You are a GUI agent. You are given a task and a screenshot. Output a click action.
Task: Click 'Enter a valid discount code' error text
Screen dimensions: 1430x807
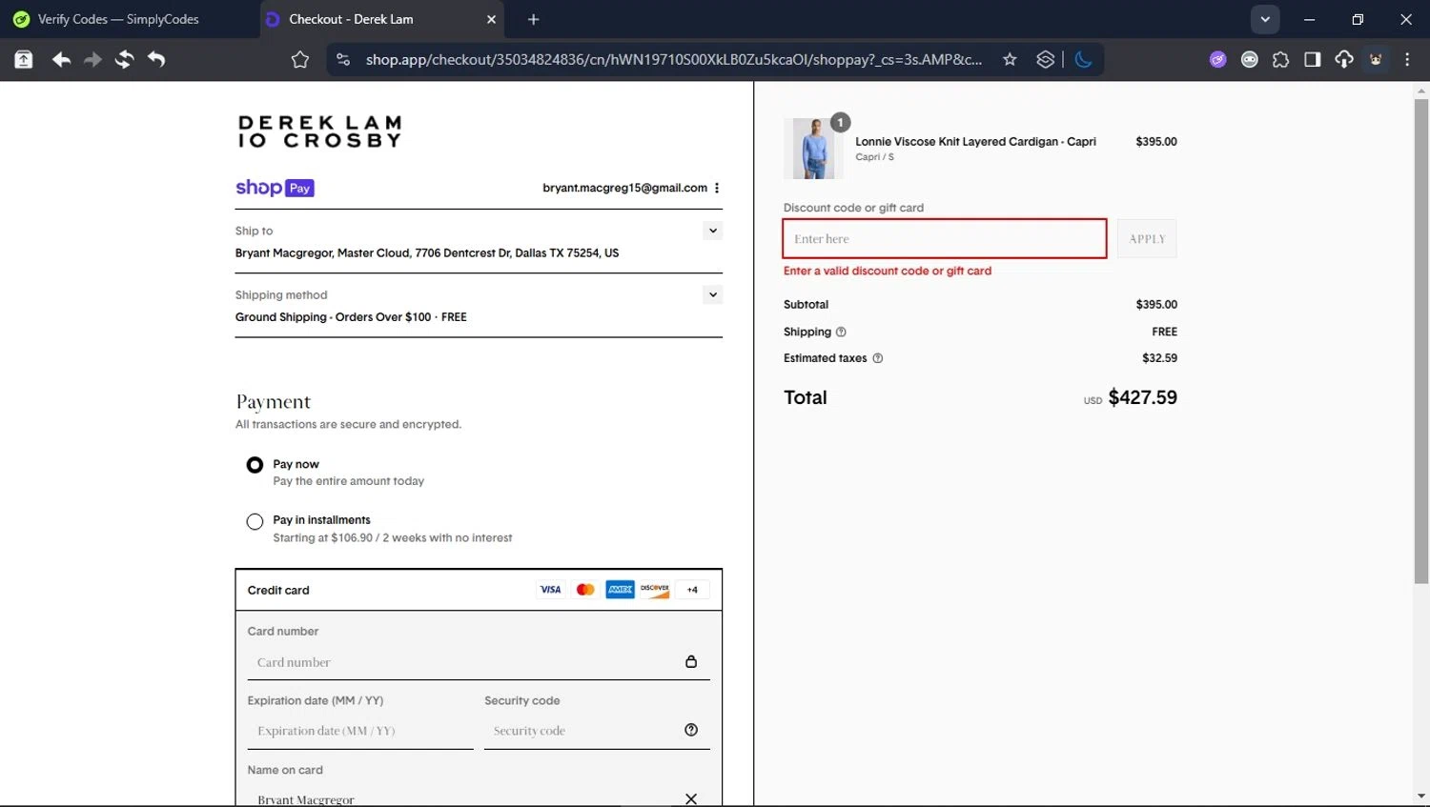(x=888, y=271)
